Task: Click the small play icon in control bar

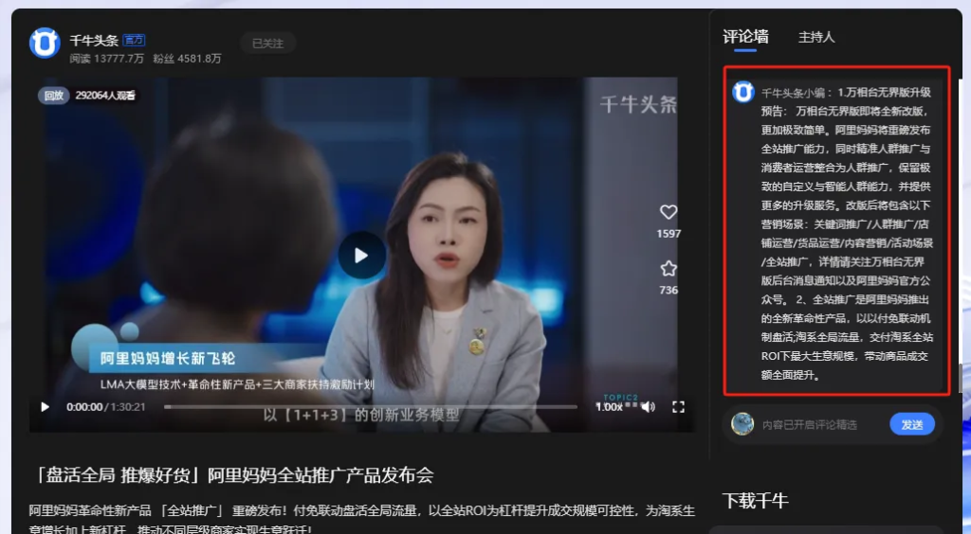Action: 45,407
